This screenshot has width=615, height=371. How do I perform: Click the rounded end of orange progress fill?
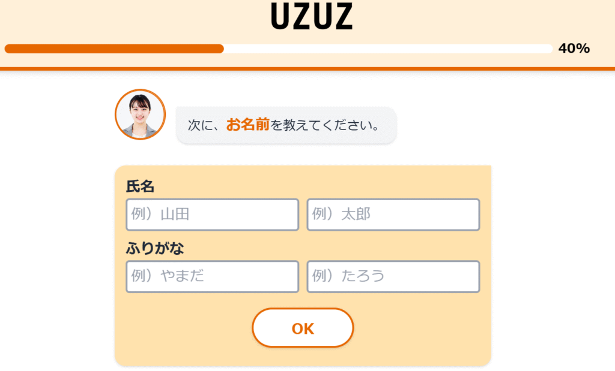pyautogui.click(x=220, y=49)
